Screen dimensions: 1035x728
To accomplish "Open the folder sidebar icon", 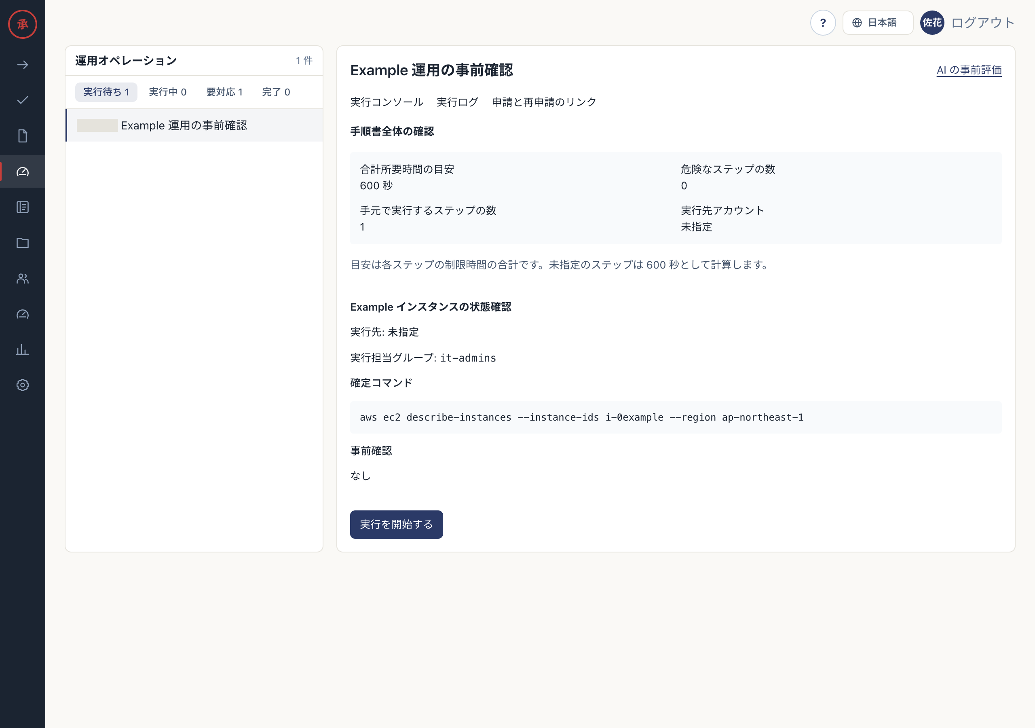I will pyautogui.click(x=23, y=243).
